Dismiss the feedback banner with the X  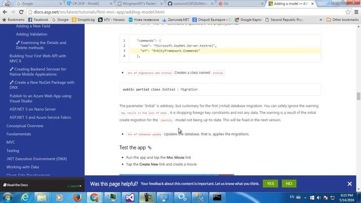[x=350, y=184]
